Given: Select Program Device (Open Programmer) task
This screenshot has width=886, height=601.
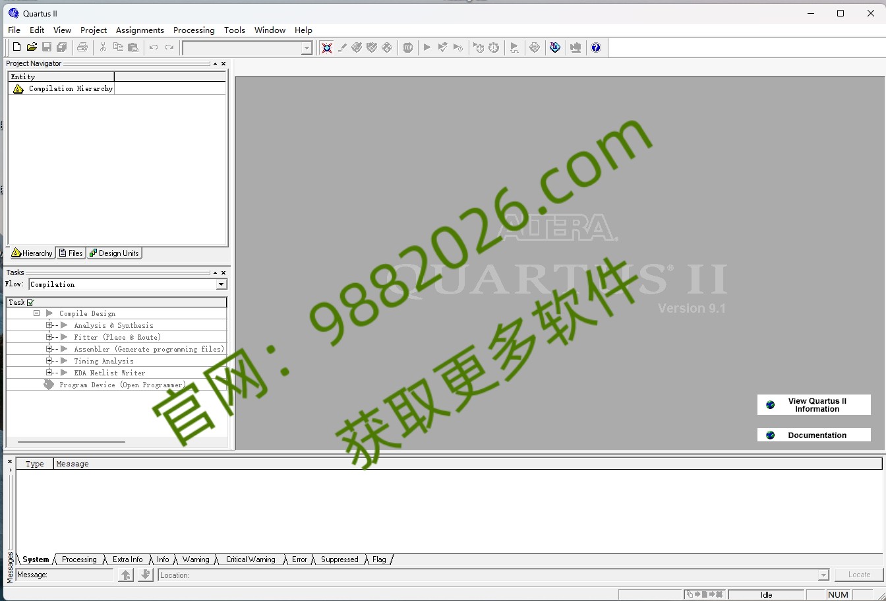Looking at the screenshot, I should 122,385.
